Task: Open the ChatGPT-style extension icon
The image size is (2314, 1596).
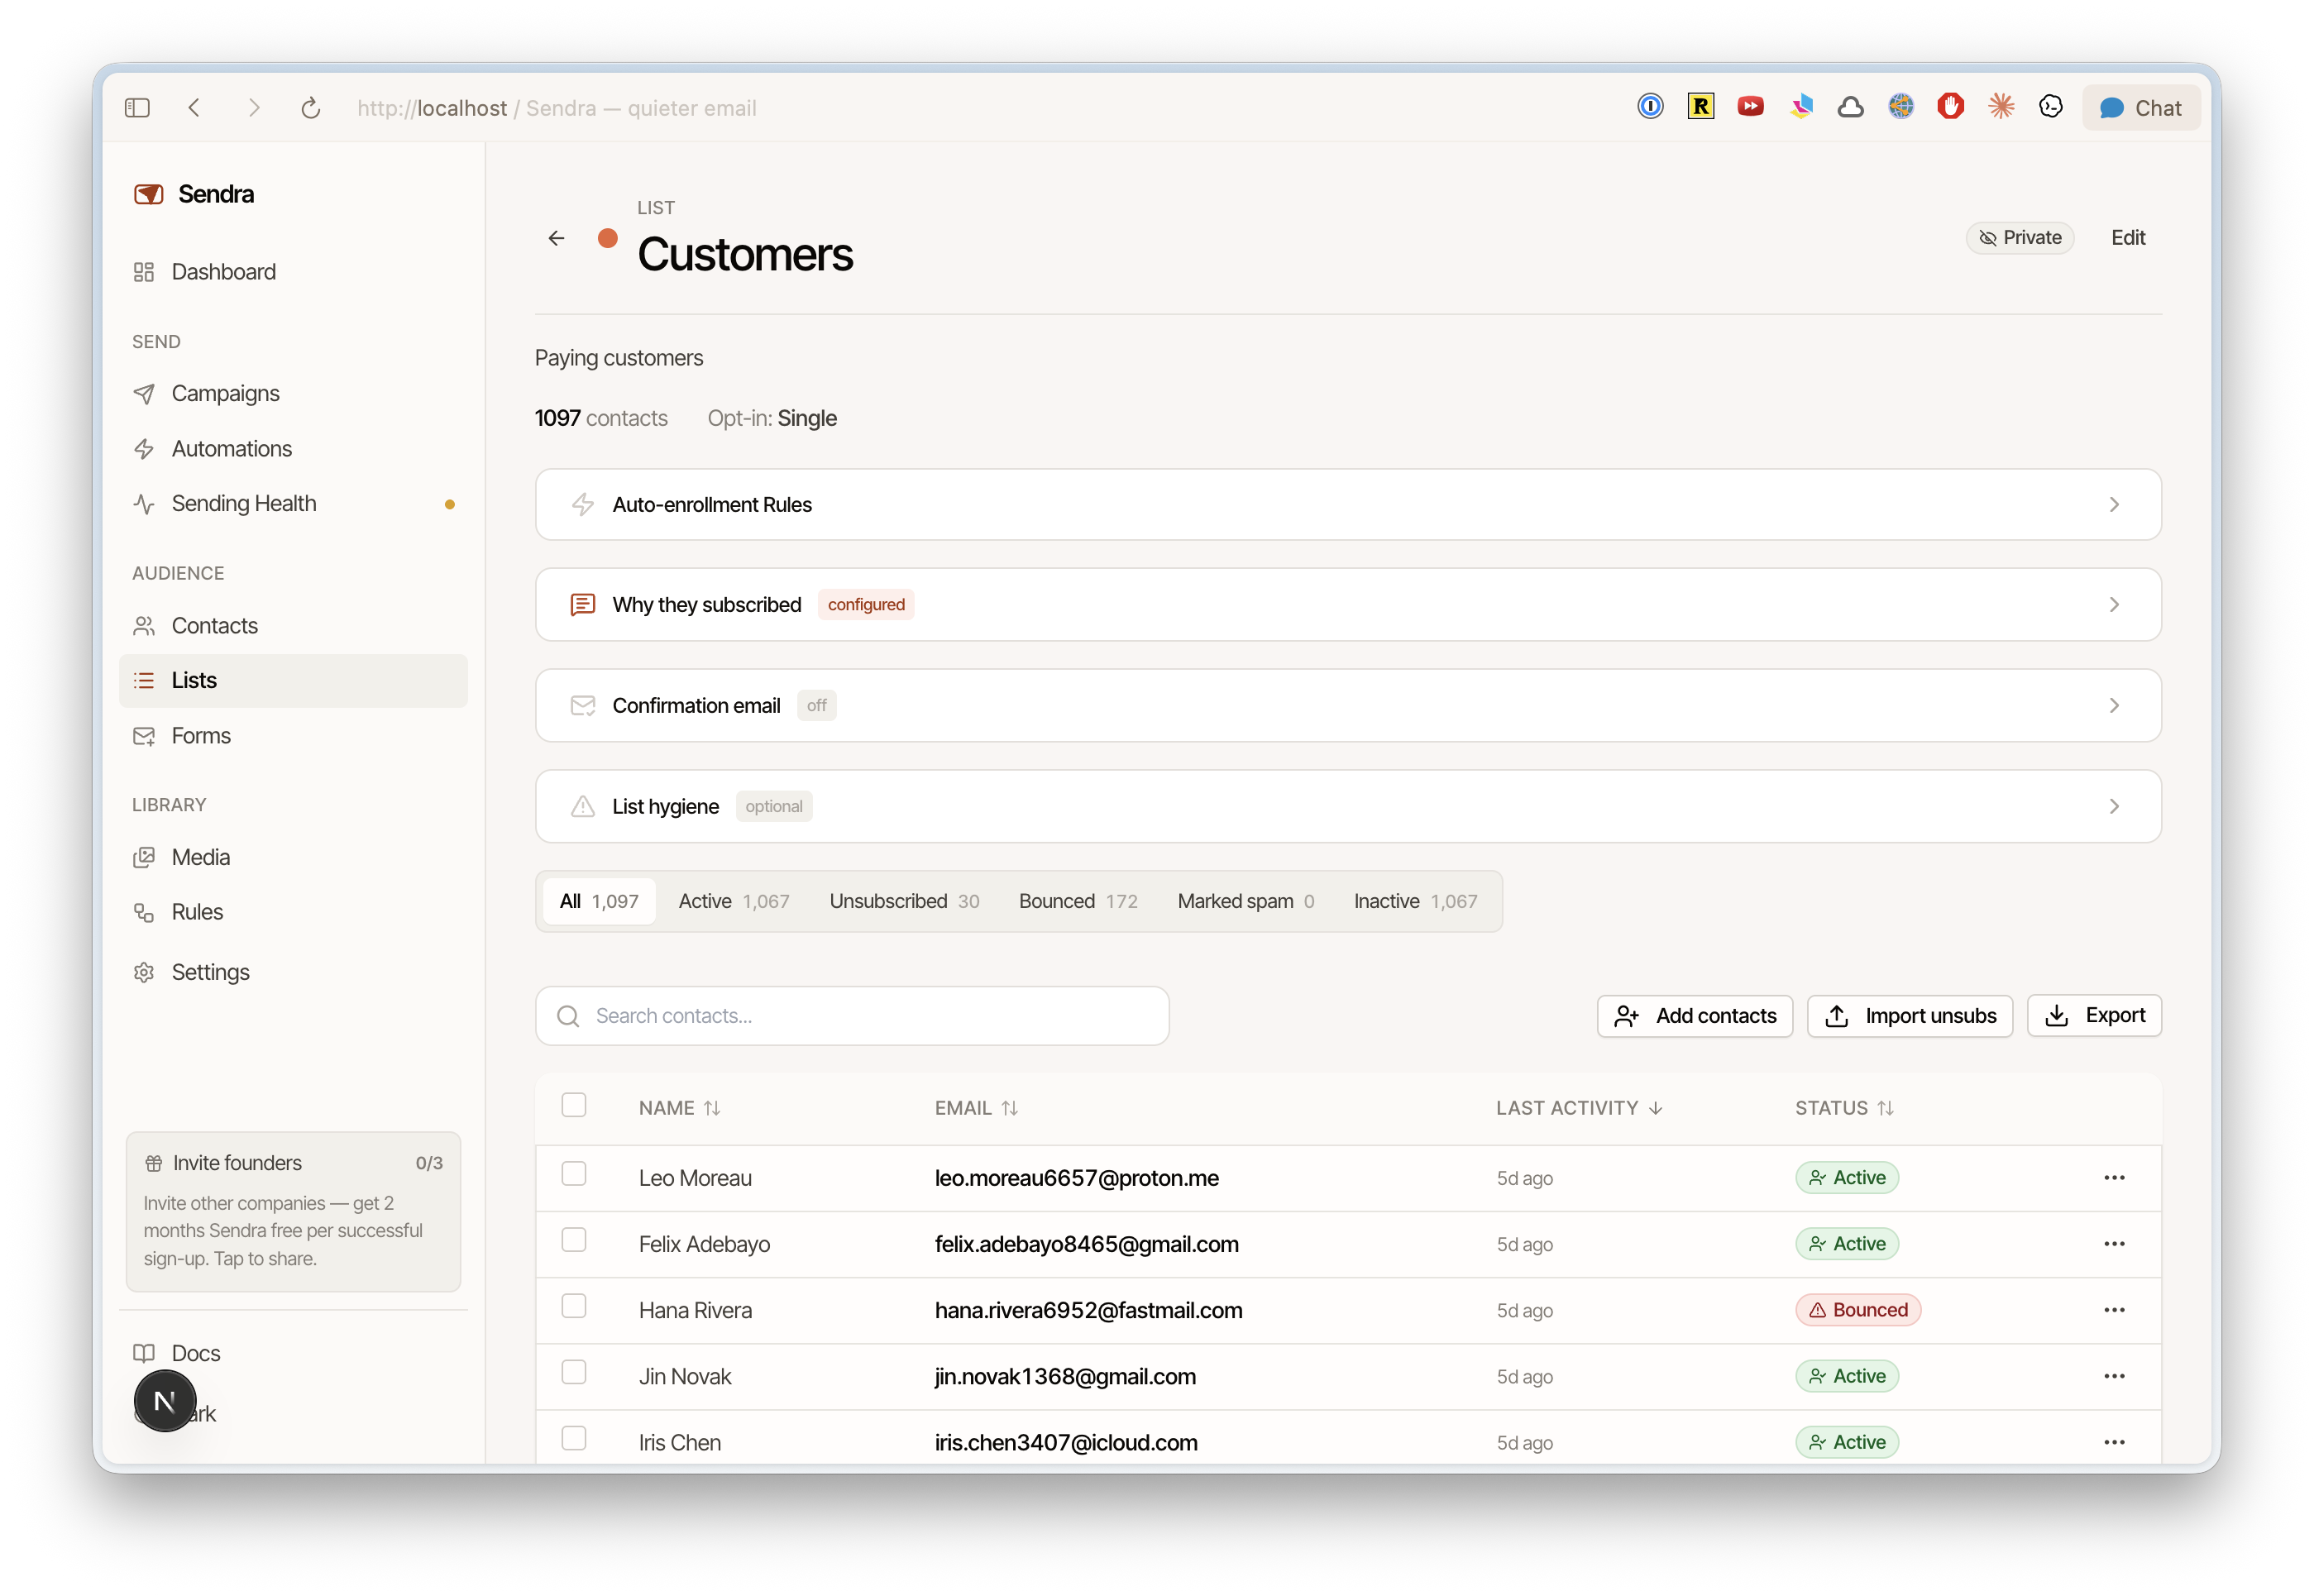Action: coord(2050,106)
